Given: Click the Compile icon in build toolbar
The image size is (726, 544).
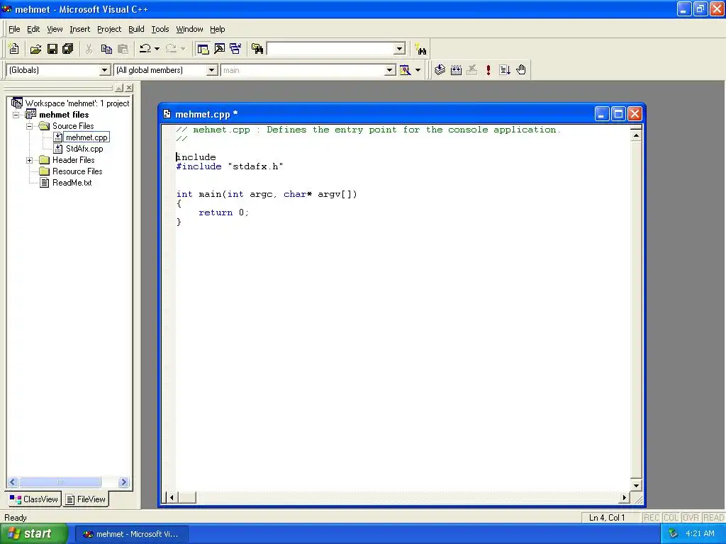Looking at the screenshot, I should (440, 70).
